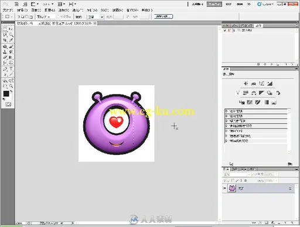Open the File menu

click(8, 10)
